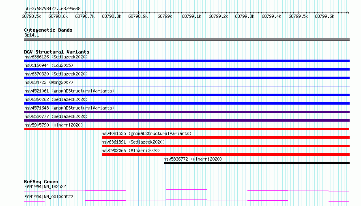The image size is (361, 206).
Task: Open variant label nsv6361891 (Sedlazeck2020)
Action: click(133, 142)
